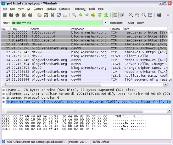Go to a specific packet icon
173x145 pixels.
(x=93, y=15)
